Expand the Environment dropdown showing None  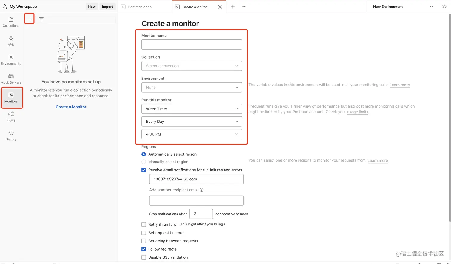192,88
